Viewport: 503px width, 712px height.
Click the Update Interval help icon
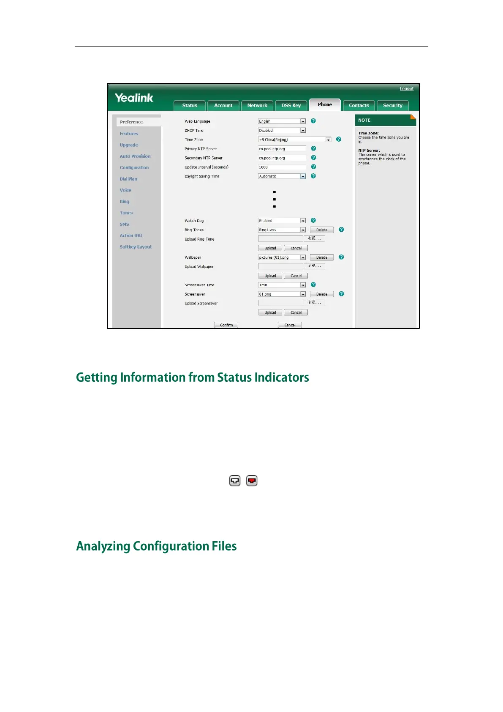[313, 167]
